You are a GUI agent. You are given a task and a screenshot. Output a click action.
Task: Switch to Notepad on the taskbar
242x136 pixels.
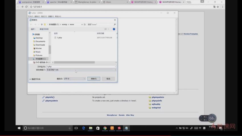coord(126,128)
